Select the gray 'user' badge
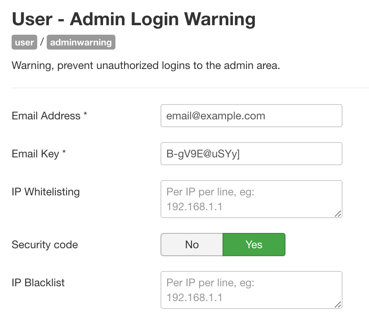This screenshot has height=323, width=369. point(24,42)
